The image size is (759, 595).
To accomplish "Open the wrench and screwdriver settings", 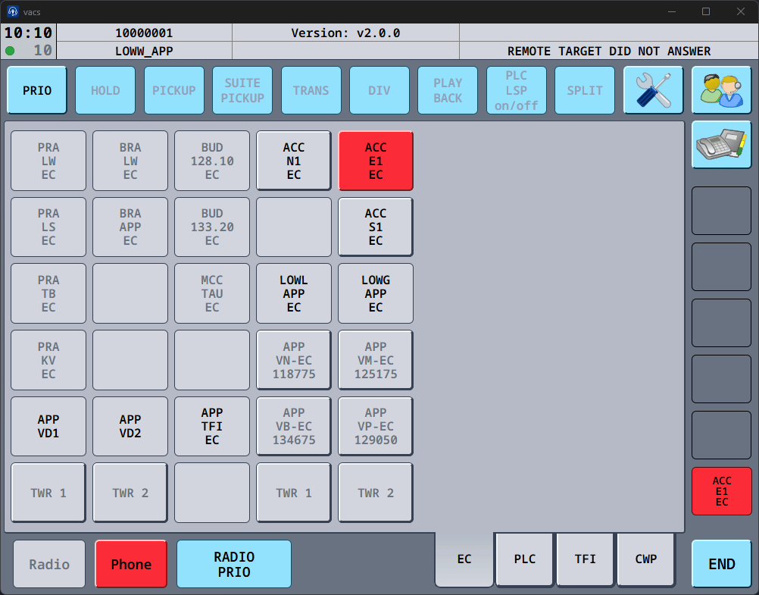I will tap(653, 90).
